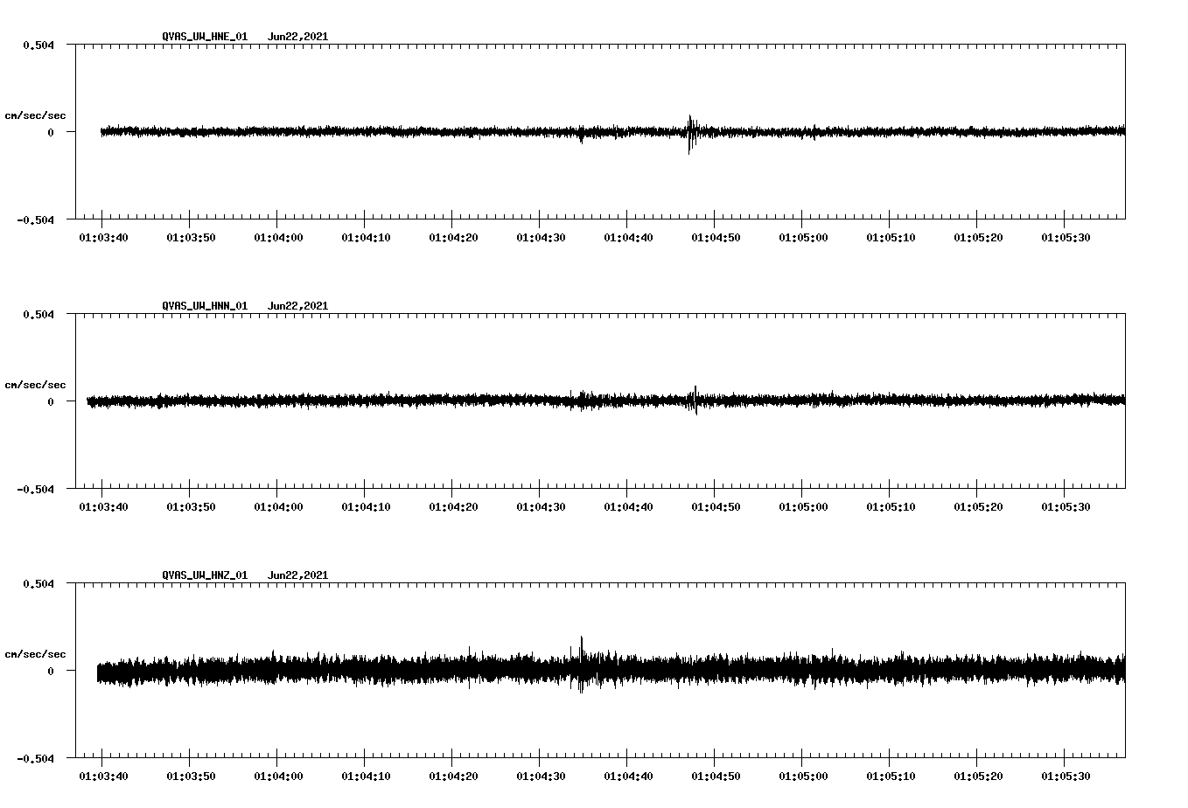Select the Jun22,2021 date on HNE plot
The height and width of the screenshot is (808, 1188).
297,37
